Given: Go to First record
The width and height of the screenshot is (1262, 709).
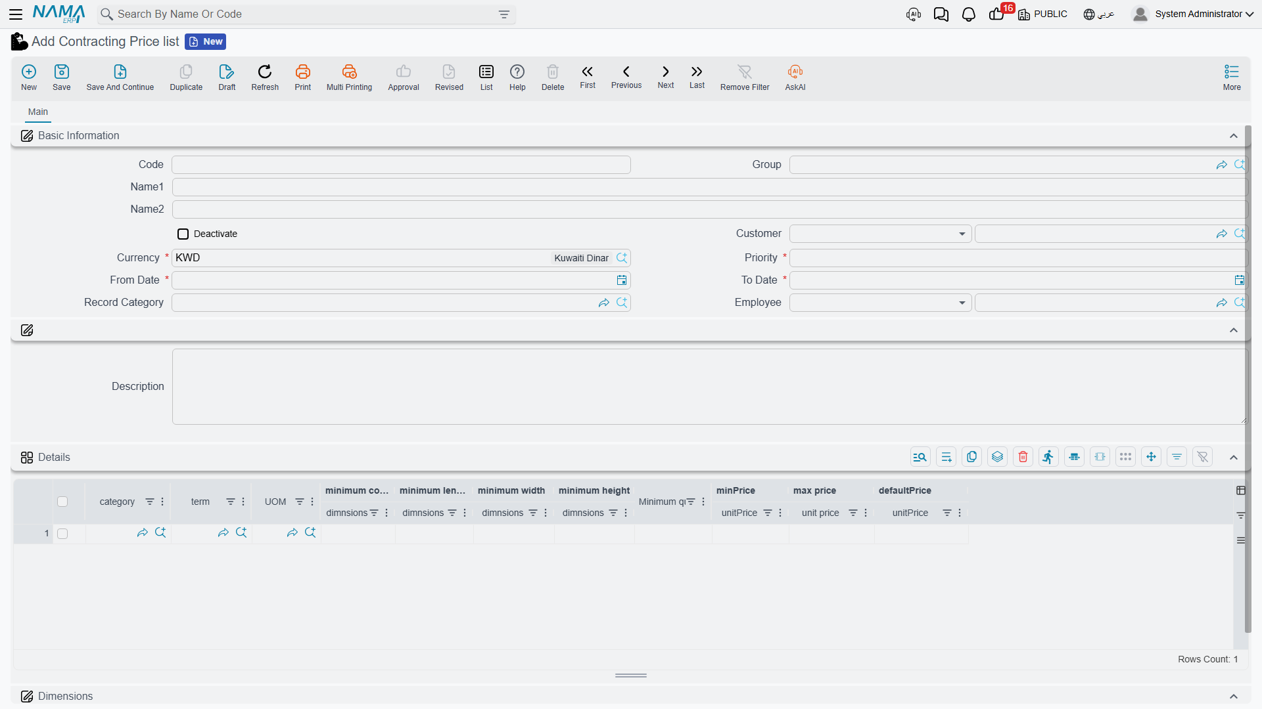Looking at the screenshot, I should (588, 77).
